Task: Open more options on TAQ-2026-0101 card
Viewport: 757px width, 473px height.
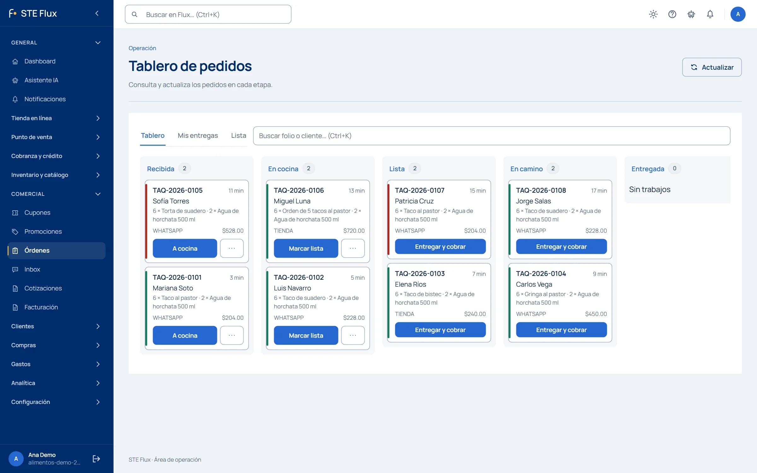Action: click(x=232, y=336)
